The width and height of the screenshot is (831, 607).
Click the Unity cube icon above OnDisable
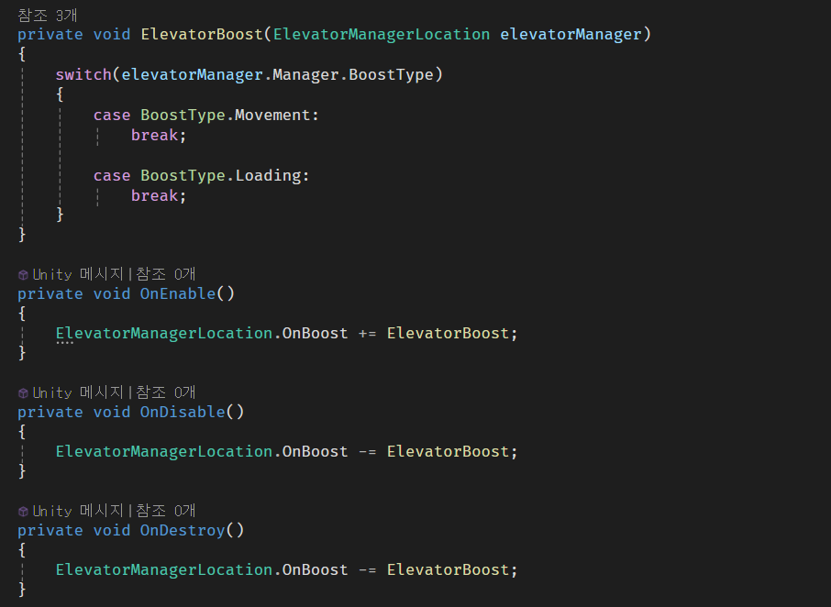pyautogui.click(x=23, y=392)
